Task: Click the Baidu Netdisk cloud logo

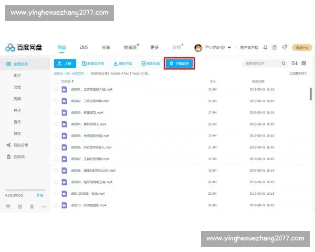Action: [10, 48]
